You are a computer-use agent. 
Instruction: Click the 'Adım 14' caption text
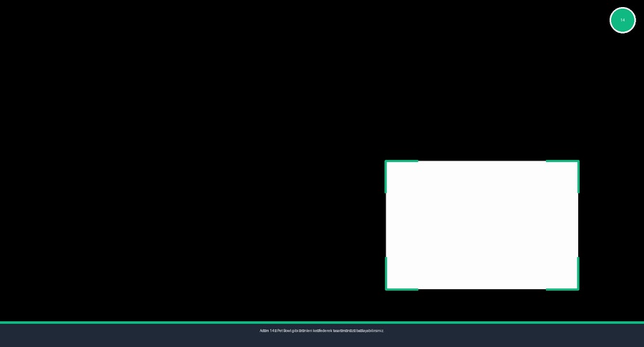click(267, 331)
